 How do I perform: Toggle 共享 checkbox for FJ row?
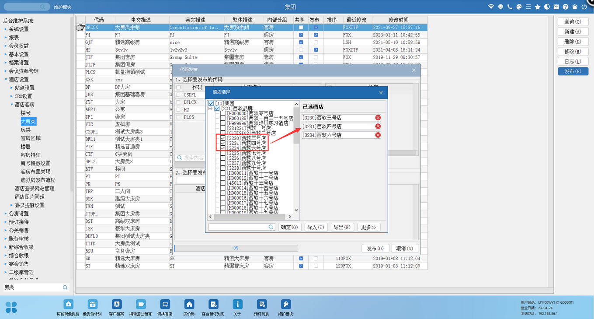[301, 35]
